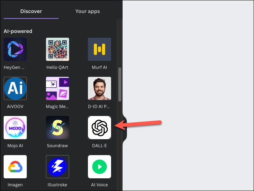
Task: Open the HeyGen app icon
Action: tap(15, 49)
